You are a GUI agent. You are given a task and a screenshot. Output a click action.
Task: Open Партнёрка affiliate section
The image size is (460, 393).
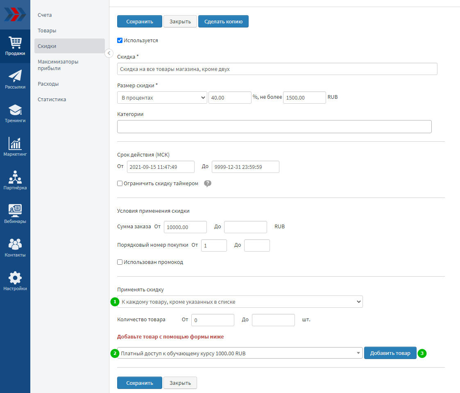coord(15,180)
